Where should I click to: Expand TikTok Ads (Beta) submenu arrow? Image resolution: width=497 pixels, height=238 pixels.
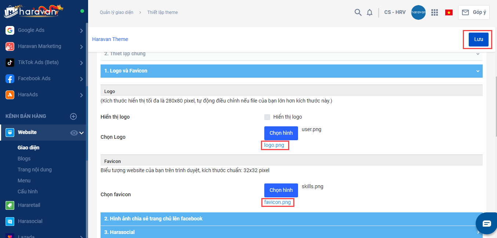click(x=81, y=63)
